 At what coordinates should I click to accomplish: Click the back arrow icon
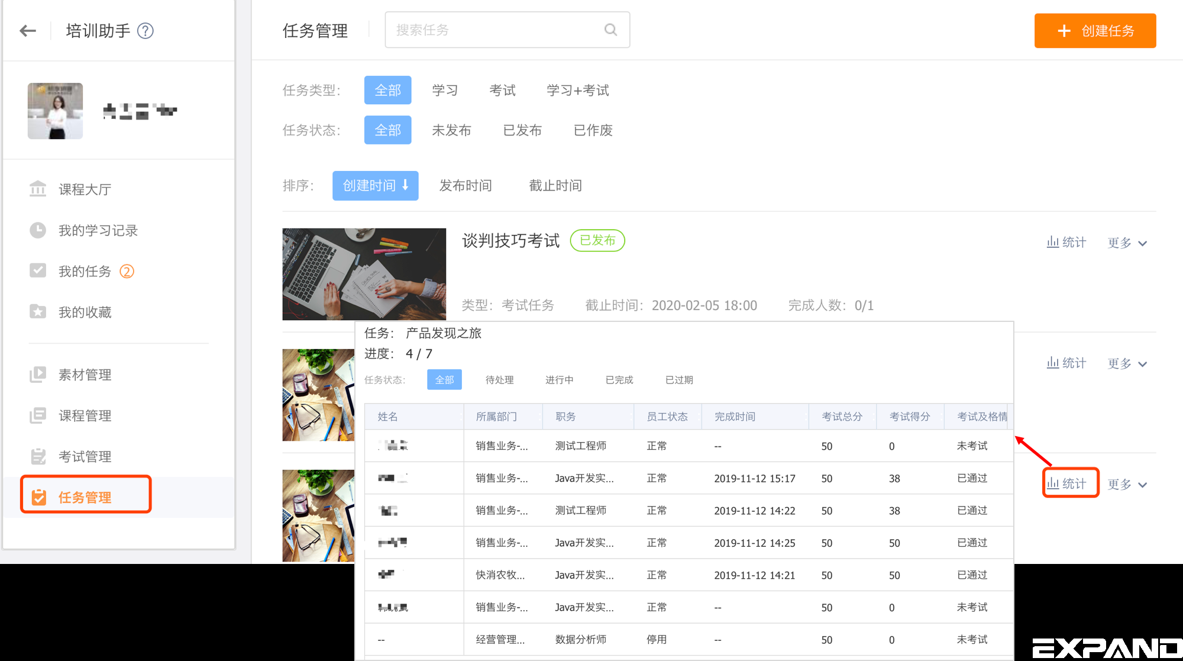click(x=28, y=31)
